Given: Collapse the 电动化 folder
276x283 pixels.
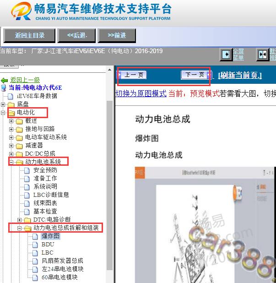Looking at the screenshot, I should (3, 113).
